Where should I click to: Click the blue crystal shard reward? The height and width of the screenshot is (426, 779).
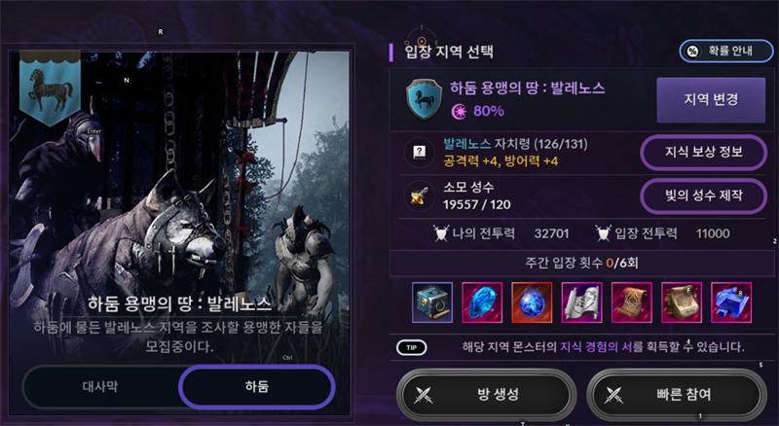click(731, 302)
